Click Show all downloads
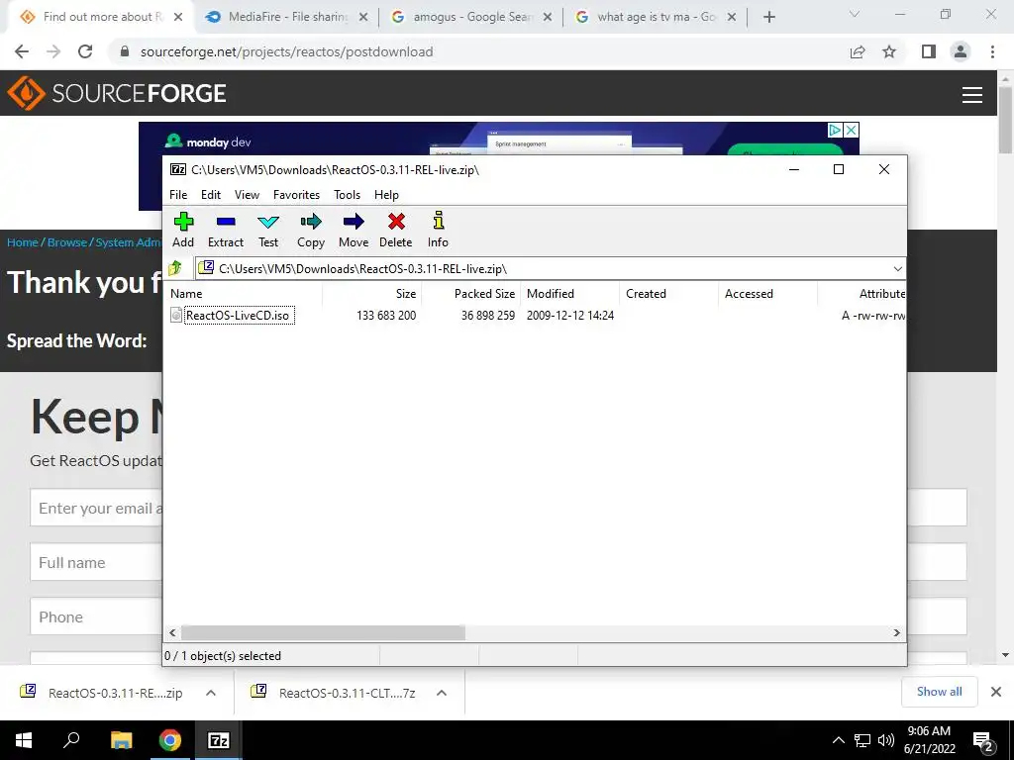Image resolution: width=1014 pixels, height=760 pixels. click(x=939, y=692)
